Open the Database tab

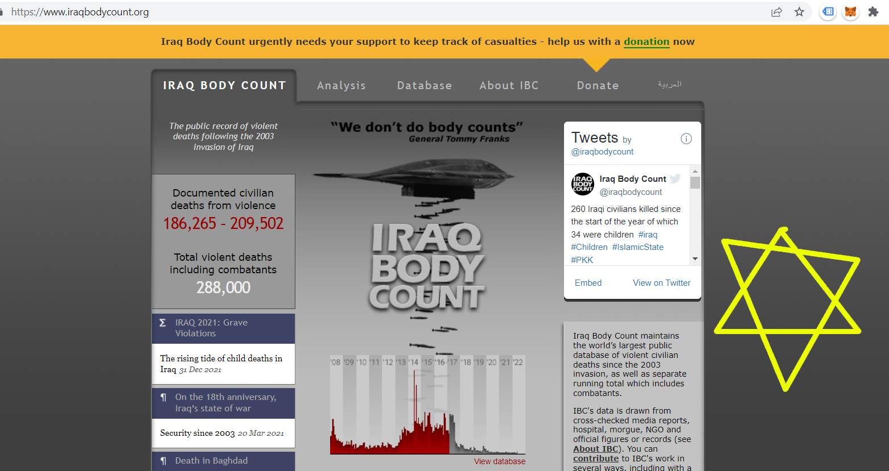[x=425, y=85]
